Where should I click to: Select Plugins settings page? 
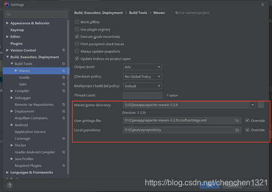coord(16,43)
